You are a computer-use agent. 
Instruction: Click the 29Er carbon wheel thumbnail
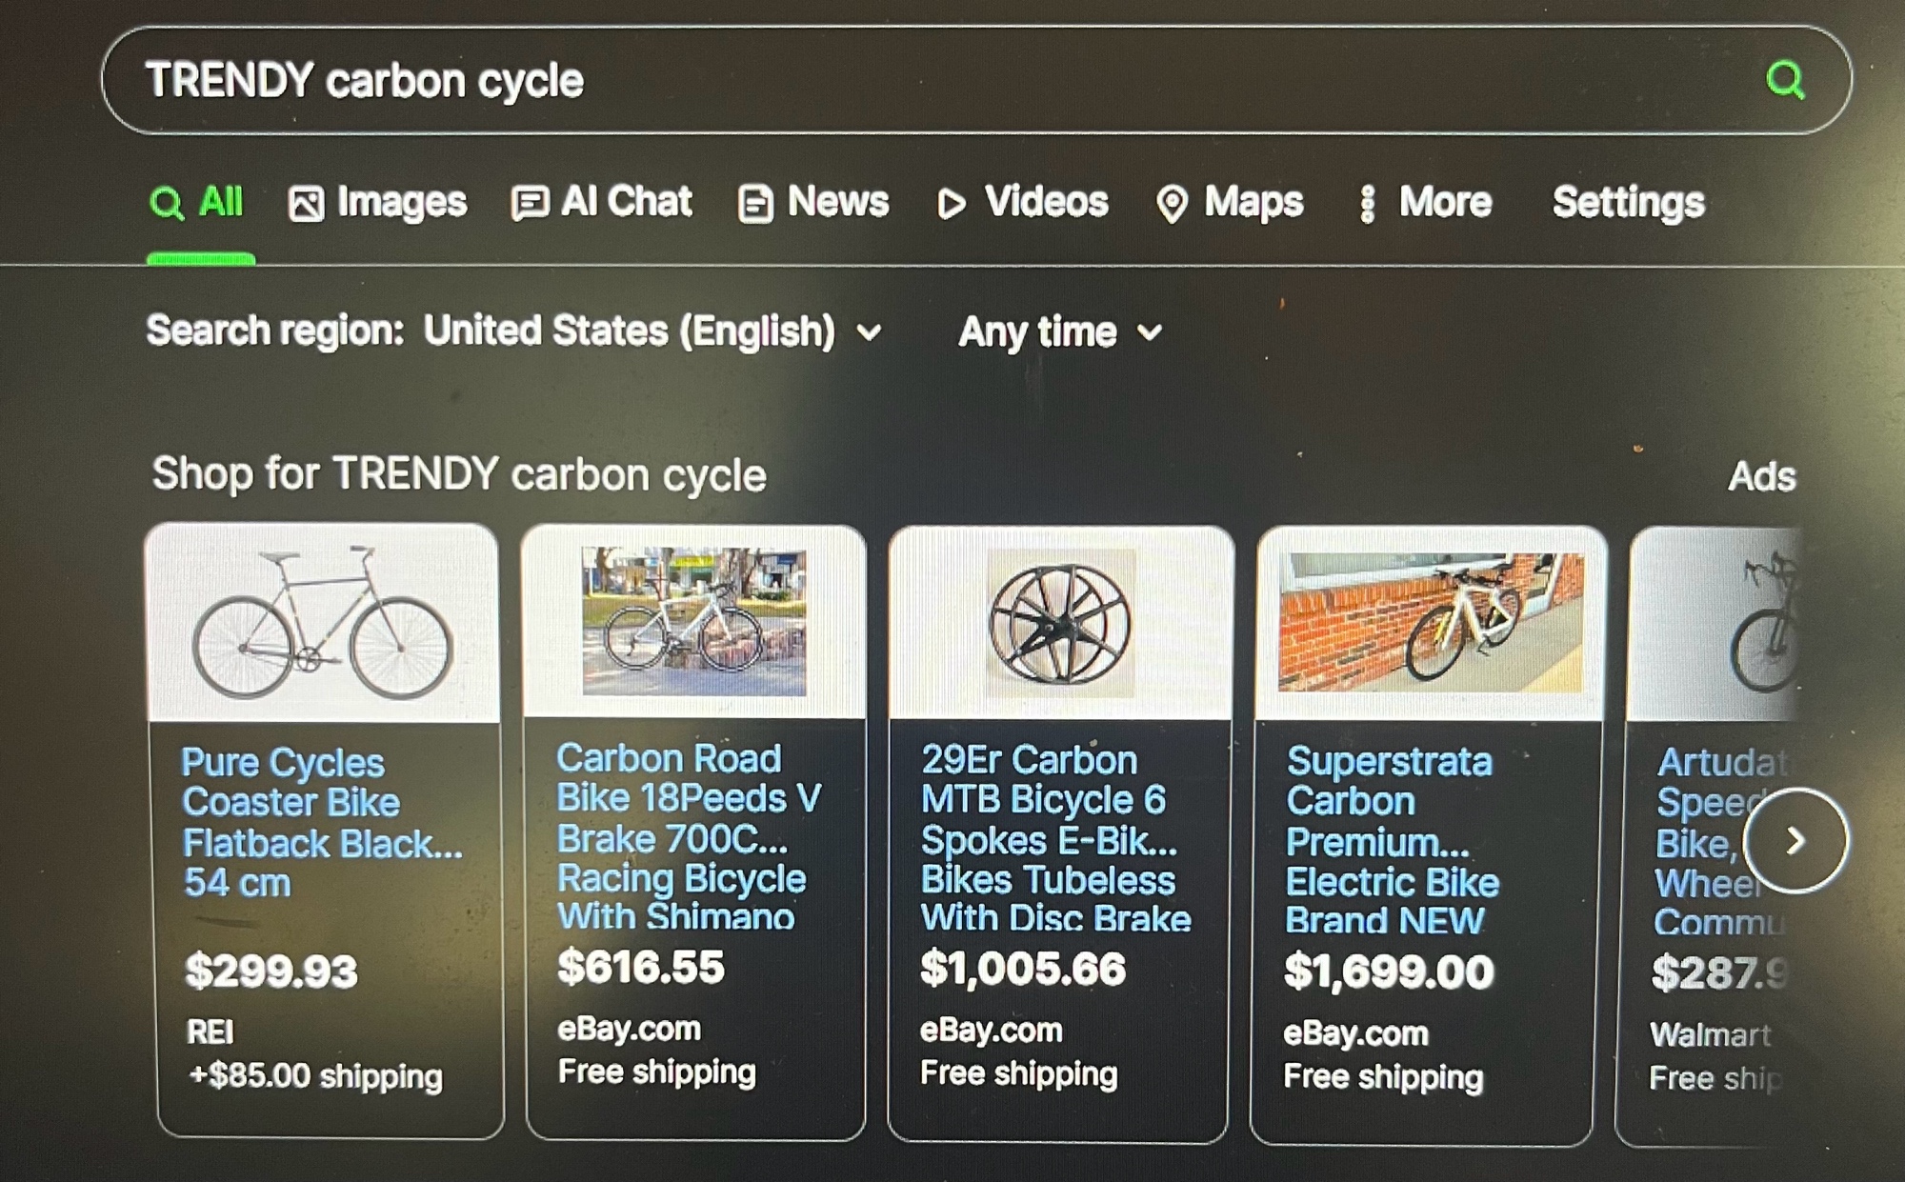[1060, 623]
